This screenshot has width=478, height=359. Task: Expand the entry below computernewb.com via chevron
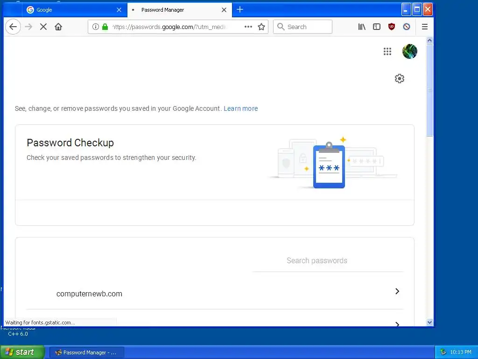point(397,323)
